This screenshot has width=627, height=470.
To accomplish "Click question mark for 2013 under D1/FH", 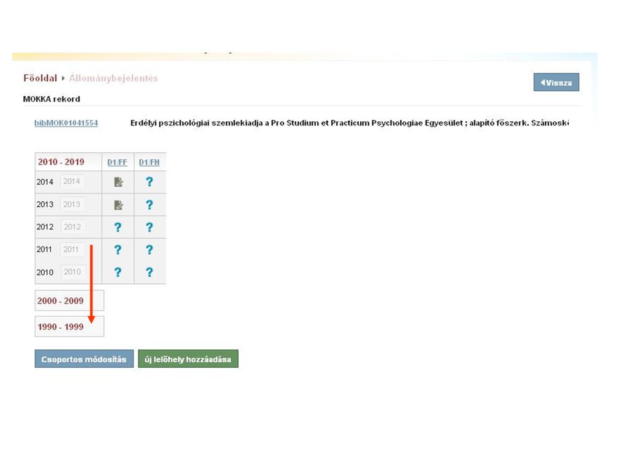I will click(149, 205).
